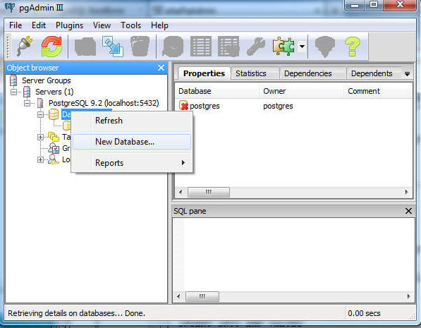Click the pgAdmin elephant title icon

(10, 7)
